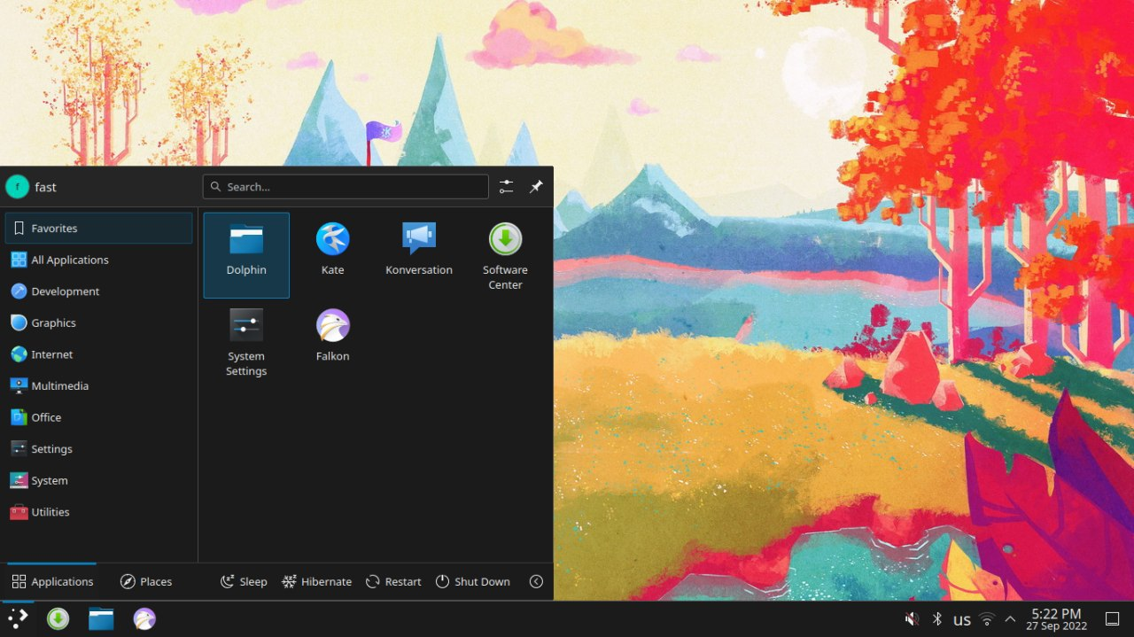Click the Search input field

346,187
